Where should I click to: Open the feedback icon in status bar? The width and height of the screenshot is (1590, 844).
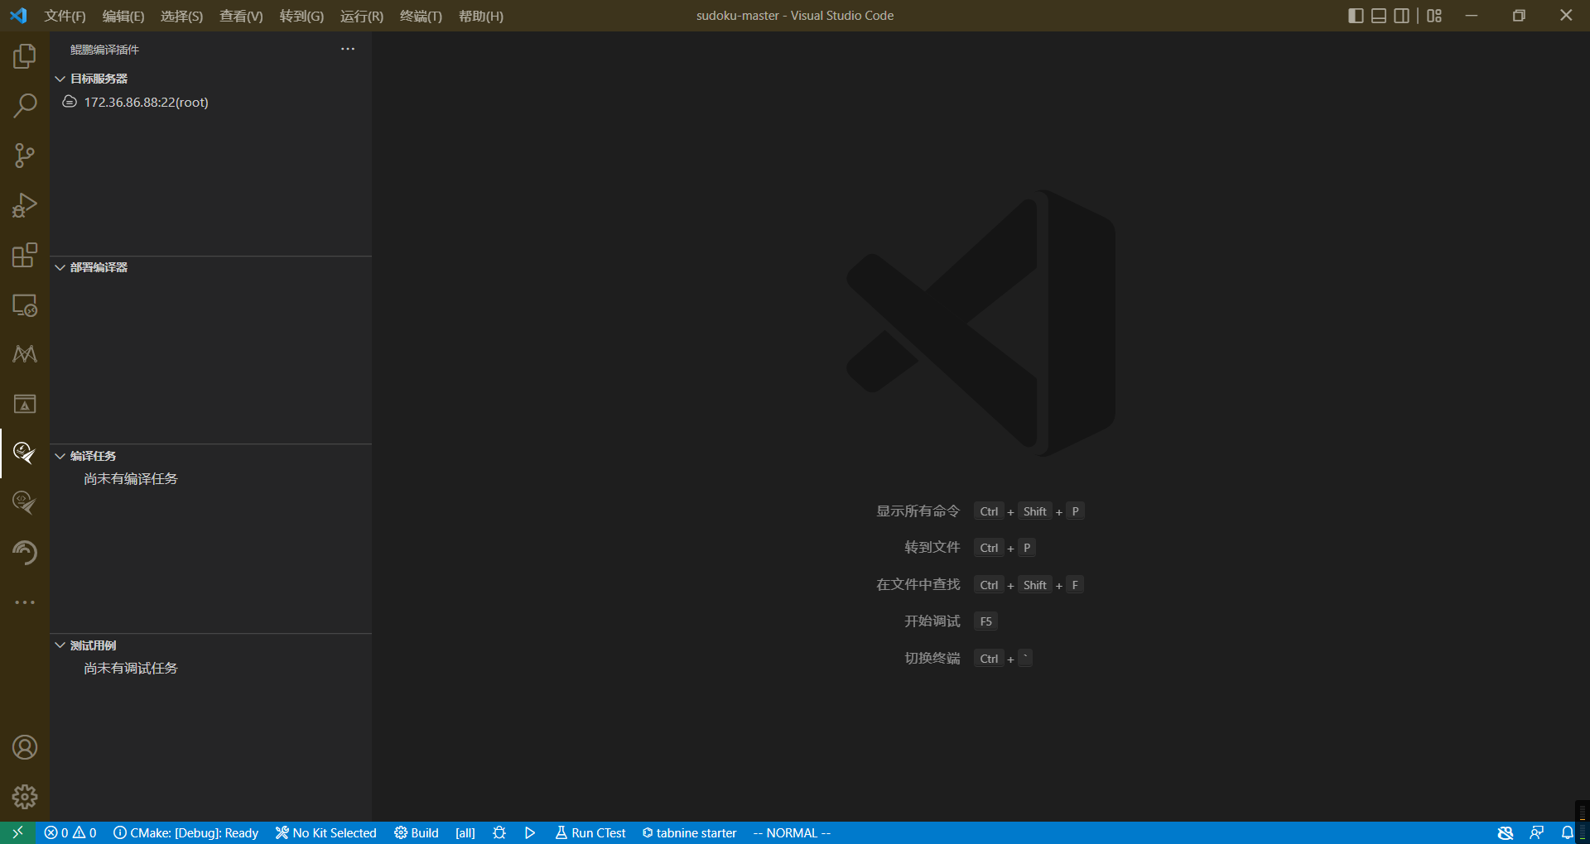pyautogui.click(x=1536, y=832)
